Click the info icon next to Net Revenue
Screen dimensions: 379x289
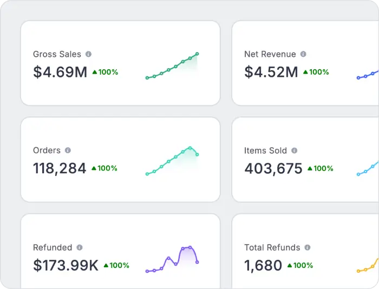click(303, 54)
